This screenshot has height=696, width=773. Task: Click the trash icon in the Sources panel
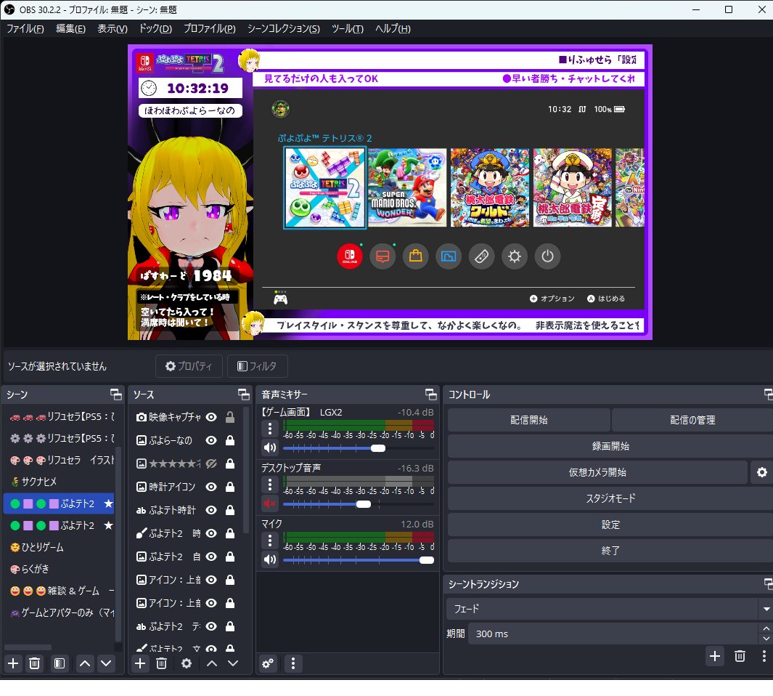tap(162, 663)
